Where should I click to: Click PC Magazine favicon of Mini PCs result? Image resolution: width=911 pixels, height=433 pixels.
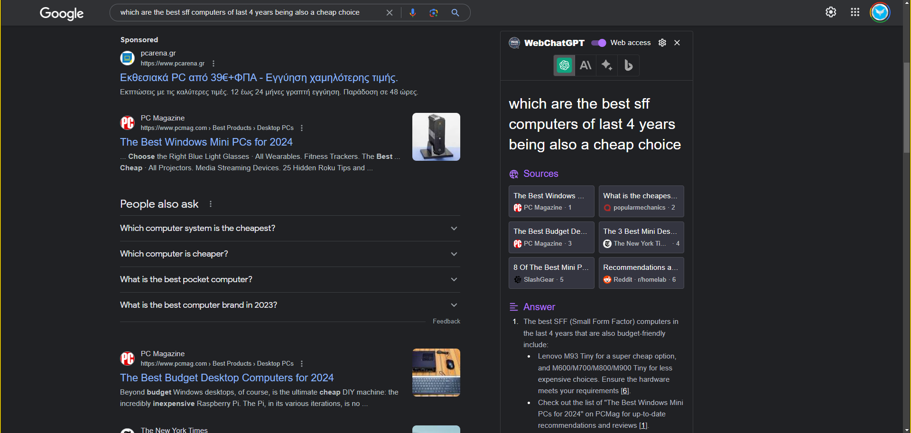pos(127,123)
